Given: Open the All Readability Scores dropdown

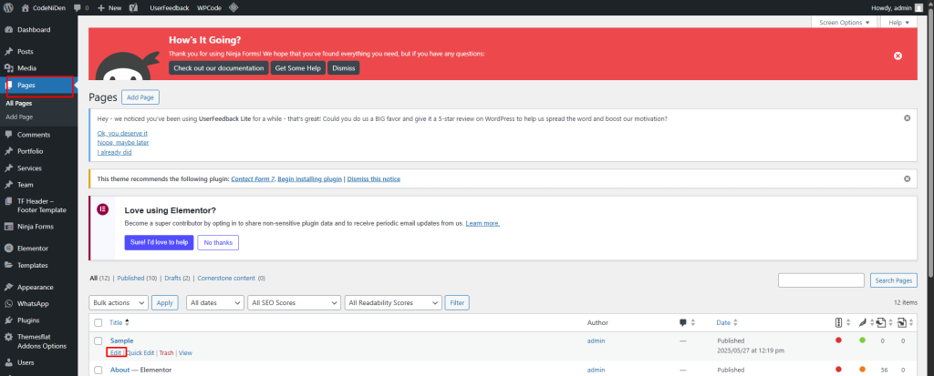Looking at the screenshot, I should tap(393, 302).
